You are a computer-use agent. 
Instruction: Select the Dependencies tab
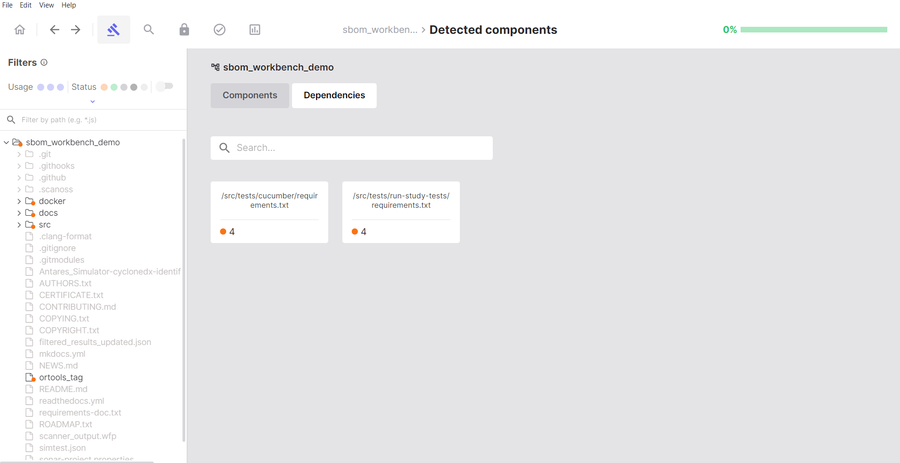(x=334, y=95)
